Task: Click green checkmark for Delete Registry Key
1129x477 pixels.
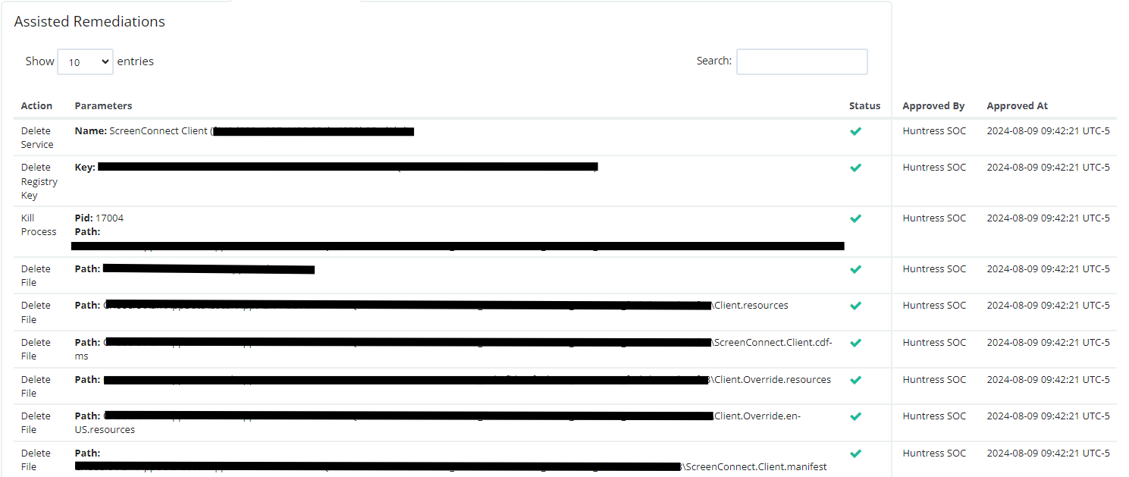Action: 855,168
